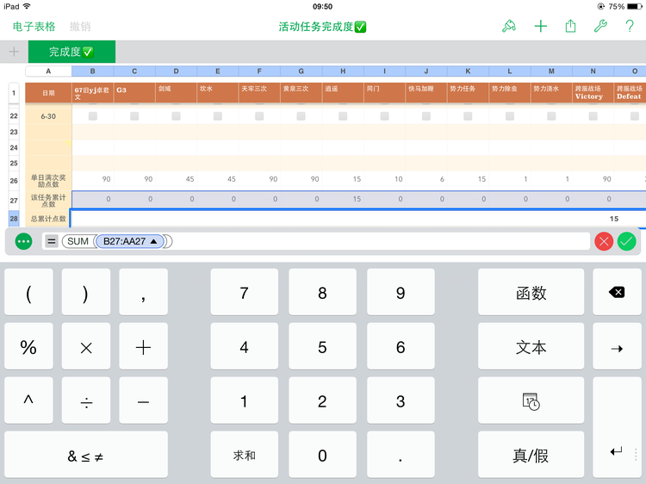Insert plus operator key

(143, 346)
